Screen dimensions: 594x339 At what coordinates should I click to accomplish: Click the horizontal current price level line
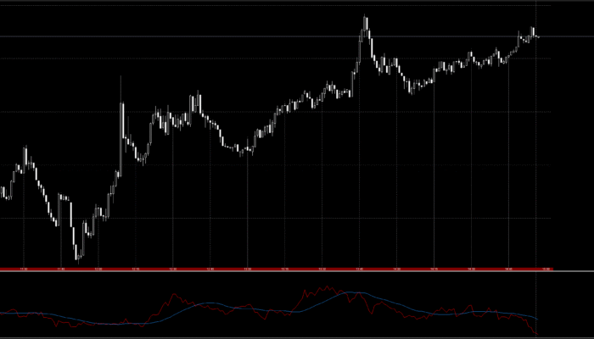tap(255, 36)
